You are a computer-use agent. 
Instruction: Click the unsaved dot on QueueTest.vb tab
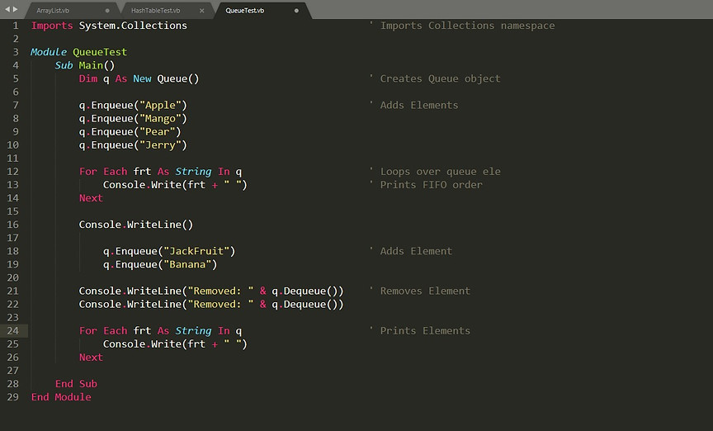[296, 11]
